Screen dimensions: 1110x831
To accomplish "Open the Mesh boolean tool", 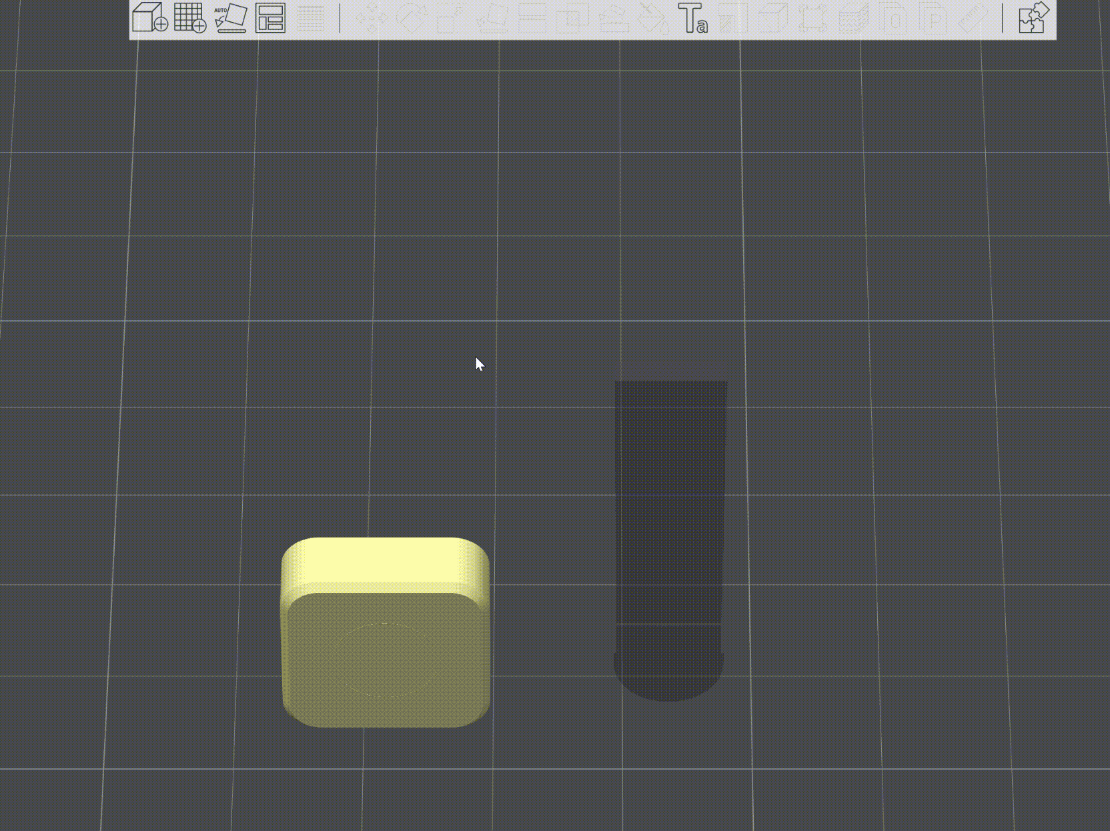I will [572, 18].
